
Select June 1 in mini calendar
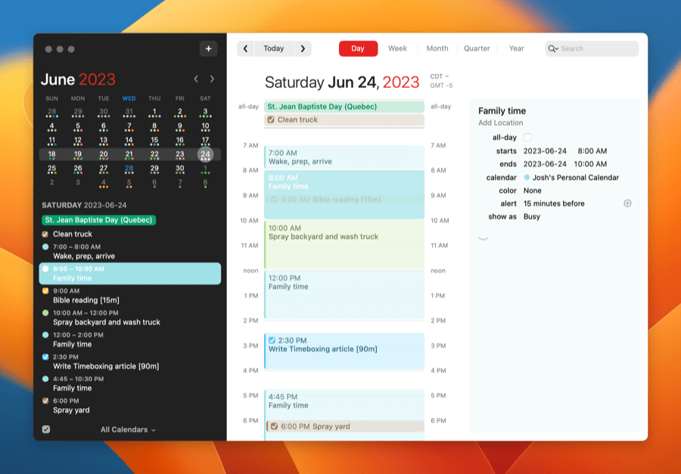154,113
